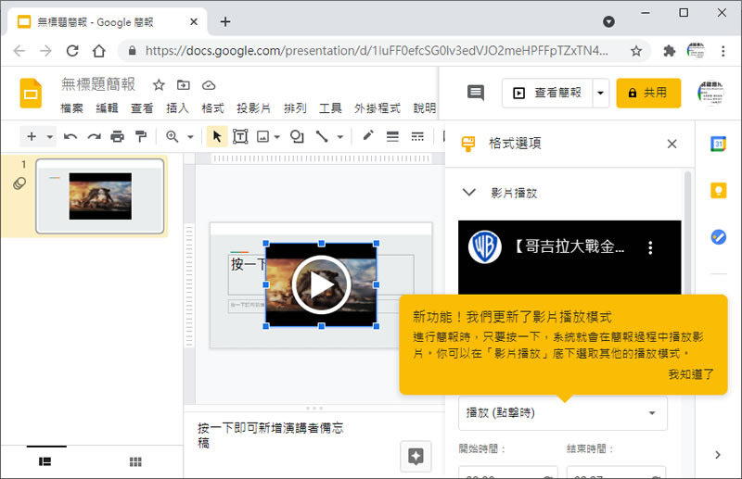Switch to grid view
Viewport: 742px width, 479px height.
point(135,461)
